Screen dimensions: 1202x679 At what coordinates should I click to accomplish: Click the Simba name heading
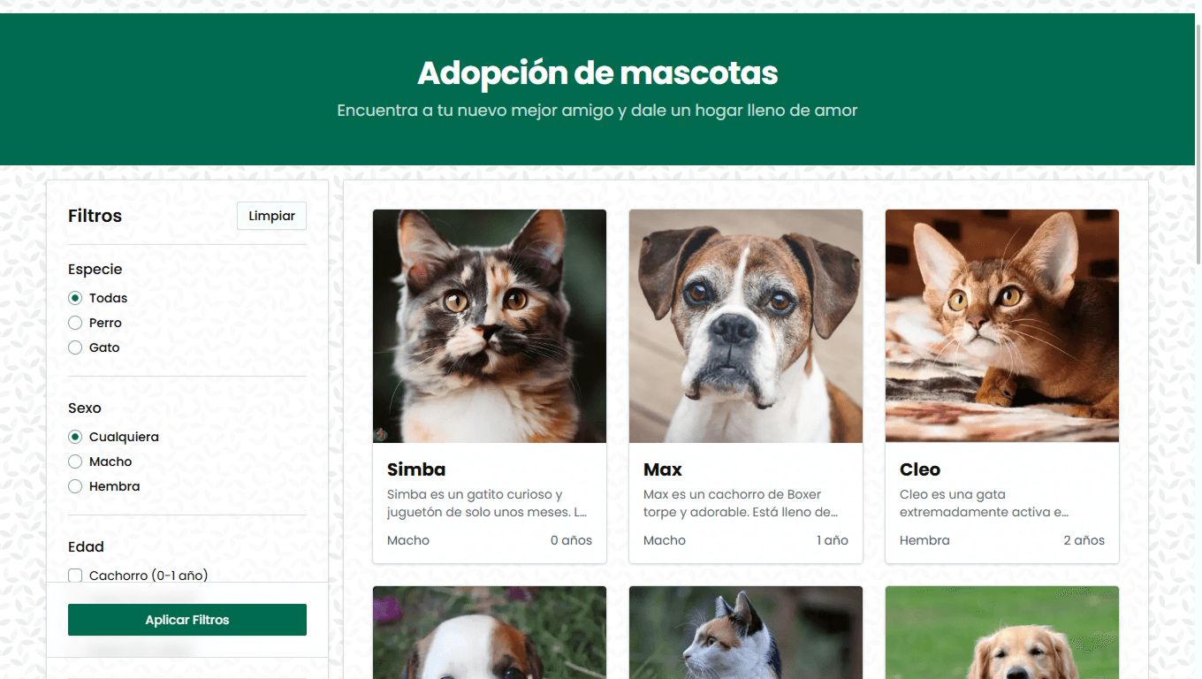416,469
